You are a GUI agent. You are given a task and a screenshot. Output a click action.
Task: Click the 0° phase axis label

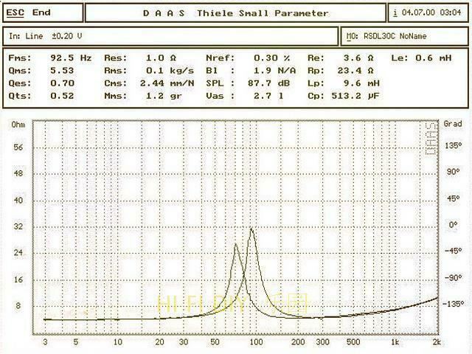[453, 224]
